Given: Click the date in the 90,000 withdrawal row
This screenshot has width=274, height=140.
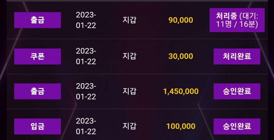Looking at the screenshot, I should [86, 20].
